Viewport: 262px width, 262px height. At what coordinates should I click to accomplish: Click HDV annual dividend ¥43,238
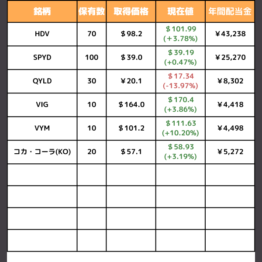[230, 34]
